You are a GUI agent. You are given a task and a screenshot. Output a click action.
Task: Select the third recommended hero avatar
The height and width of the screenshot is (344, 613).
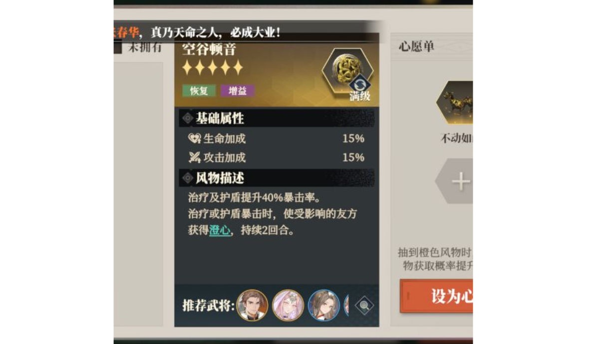tap(324, 305)
